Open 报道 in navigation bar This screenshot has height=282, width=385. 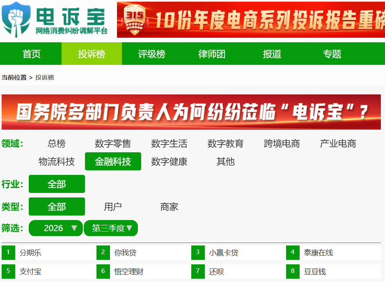272,54
